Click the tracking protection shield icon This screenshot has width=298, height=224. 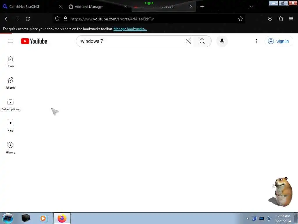point(57,19)
